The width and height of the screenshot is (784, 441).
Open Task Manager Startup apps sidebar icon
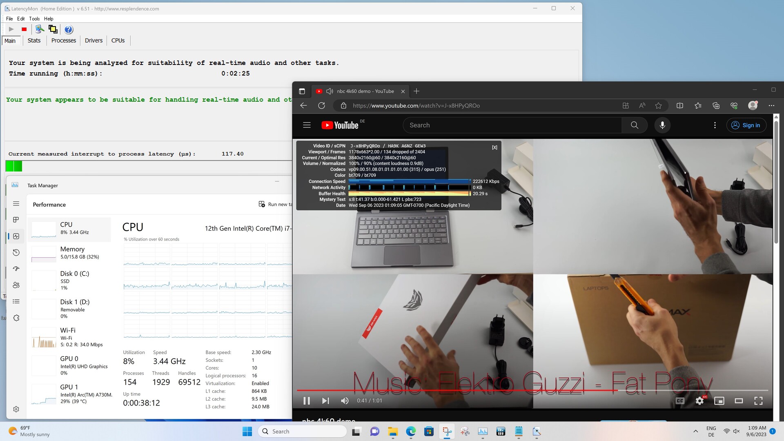click(16, 269)
